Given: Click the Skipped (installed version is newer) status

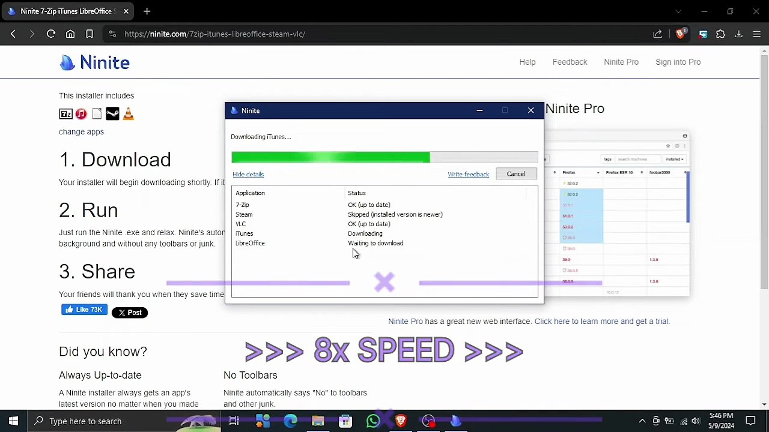Looking at the screenshot, I should click(x=395, y=214).
